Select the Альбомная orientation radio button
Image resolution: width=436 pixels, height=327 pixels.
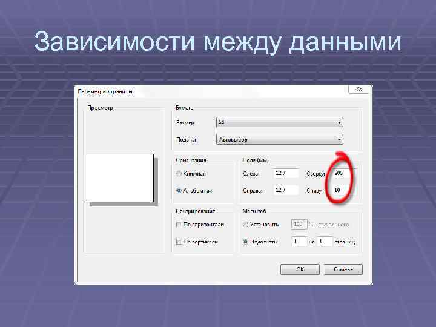tap(179, 191)
